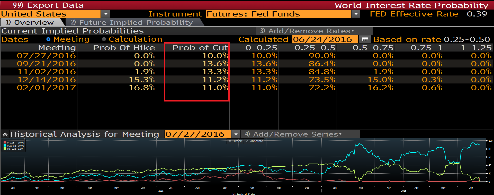Viewport: 494px width, 195px height.
Task: Click the yellow 0.5-0.75 legend marker
Action: click(x=5, y=149)
